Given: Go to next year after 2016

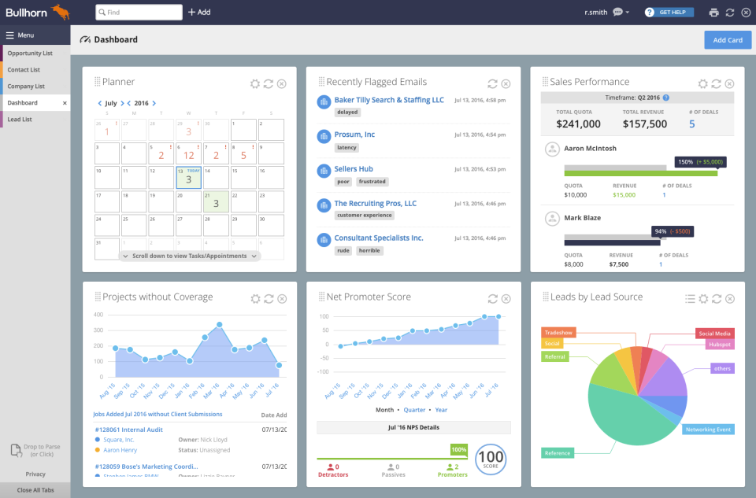Looking at the screenshot, I should pos(154,103).
